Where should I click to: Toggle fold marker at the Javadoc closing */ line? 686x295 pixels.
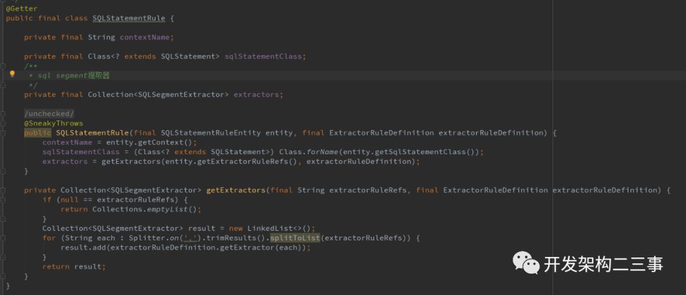[x=3, y=85]
